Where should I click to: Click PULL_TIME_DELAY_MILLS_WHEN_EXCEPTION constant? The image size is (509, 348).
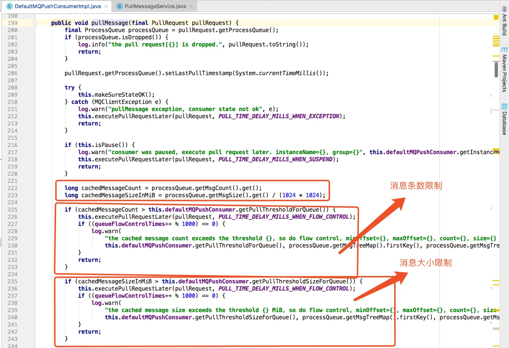(279, 116)
